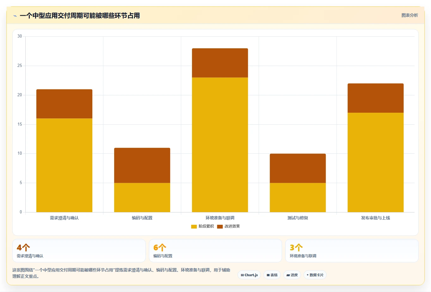This screenshot has width=431, height=292.
Task: Click the y-axis value 30
Action: click(20, 36)
